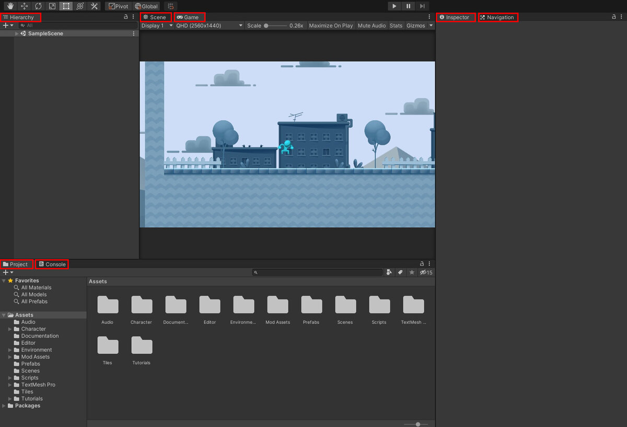The image size is (627, 427).
Task: Click the asset icon size slider
Action: pyautogui.click(x=416, y=424)
